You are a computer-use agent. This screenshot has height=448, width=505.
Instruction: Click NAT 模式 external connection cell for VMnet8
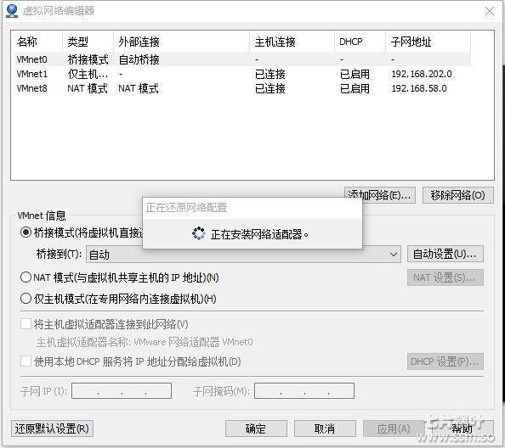(139, 88)
